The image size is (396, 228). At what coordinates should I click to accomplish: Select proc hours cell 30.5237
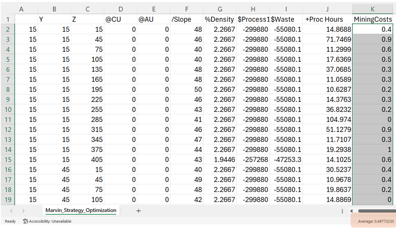pos(327,169)
